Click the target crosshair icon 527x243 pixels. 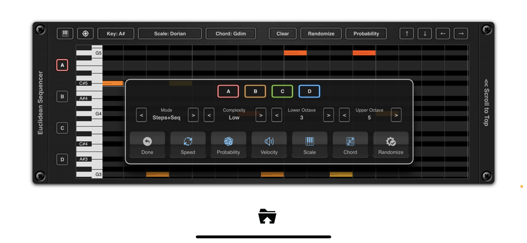point(85,33)
